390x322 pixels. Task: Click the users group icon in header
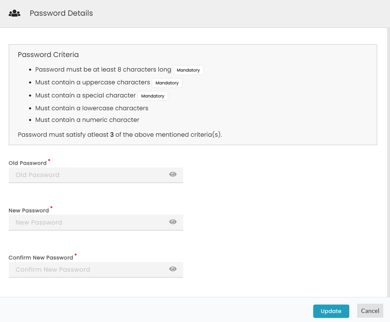(15, 13)
